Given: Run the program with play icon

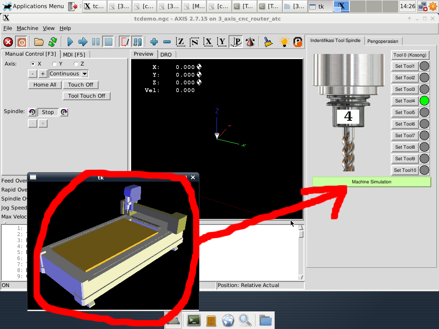Looking at the screenshot, I should click(70, 42).
